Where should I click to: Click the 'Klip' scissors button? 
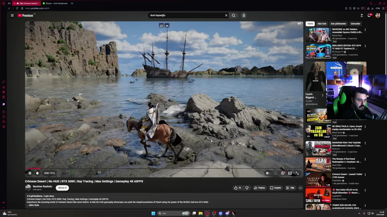click(x=290, y=188)
